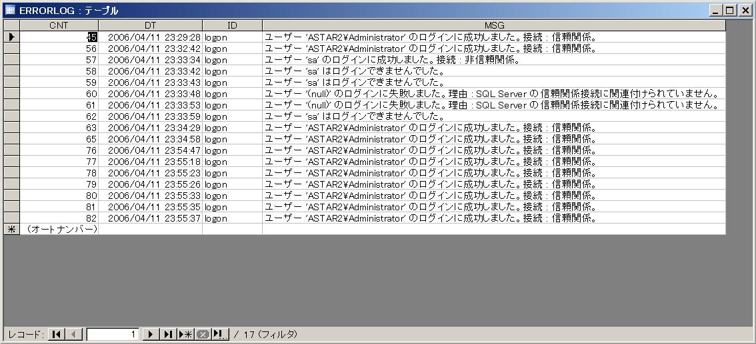Click CNT cell with value 76
This screenshot has width=756, height=344.
pos(59,150)
